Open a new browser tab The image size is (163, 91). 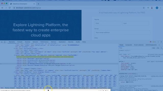coord(38,4)
